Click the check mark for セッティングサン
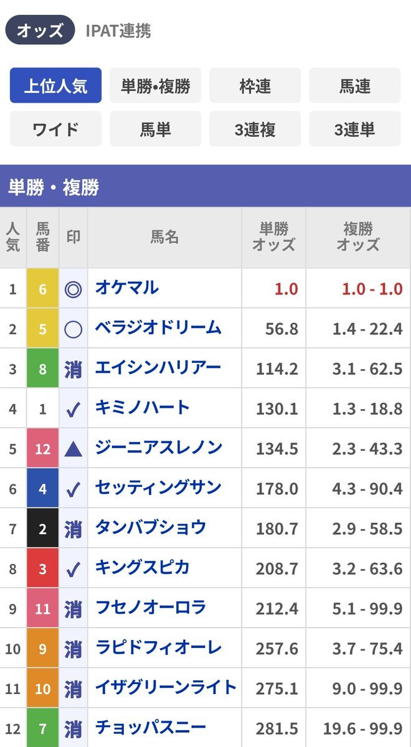411x747 pixels. [73, 489]
